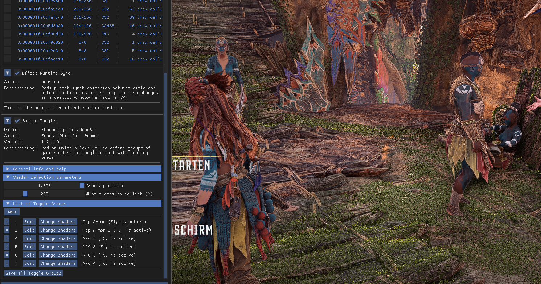Change shaders of the NPC 3 group

point(58,255)
